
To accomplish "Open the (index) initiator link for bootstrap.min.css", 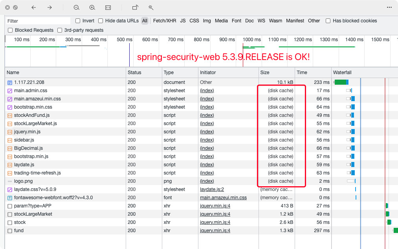I will coord(207,107).
